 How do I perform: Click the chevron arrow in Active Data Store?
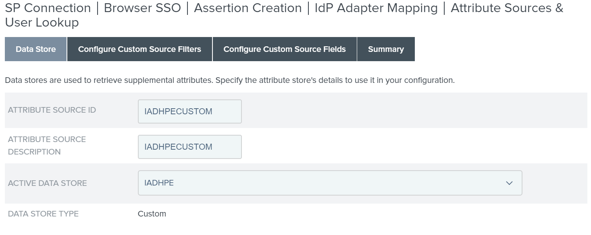click(x=509, y=183)
